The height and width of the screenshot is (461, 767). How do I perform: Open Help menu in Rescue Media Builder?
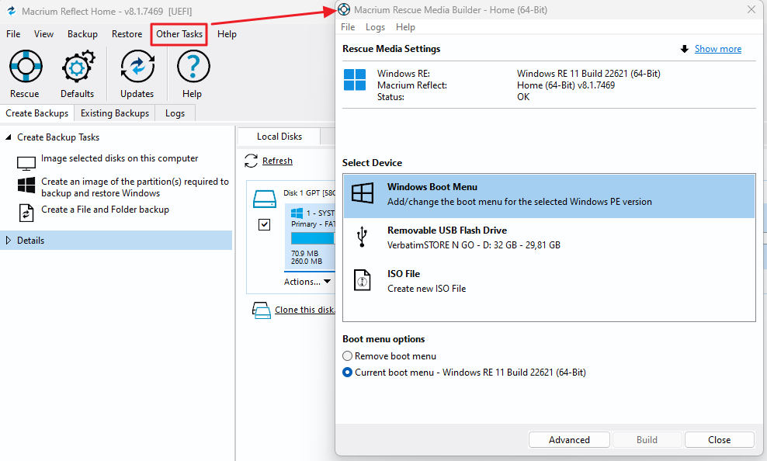[x=405, y=27]
